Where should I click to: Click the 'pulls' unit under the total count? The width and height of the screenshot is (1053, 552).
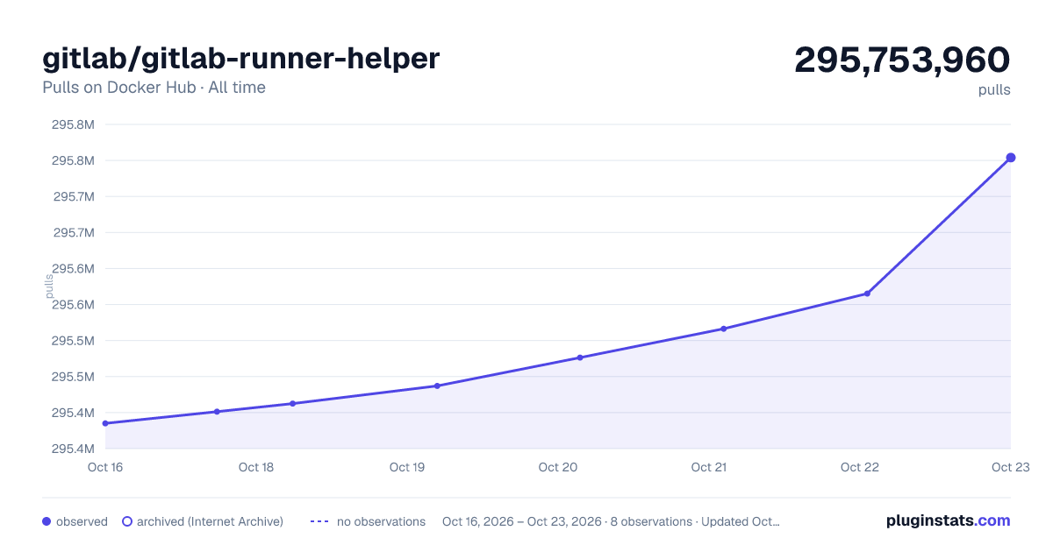[994, 90]
